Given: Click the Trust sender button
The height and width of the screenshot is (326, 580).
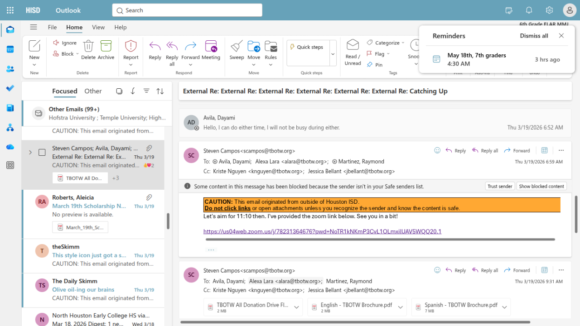Looking at the screenshot, I should point(499,186).
